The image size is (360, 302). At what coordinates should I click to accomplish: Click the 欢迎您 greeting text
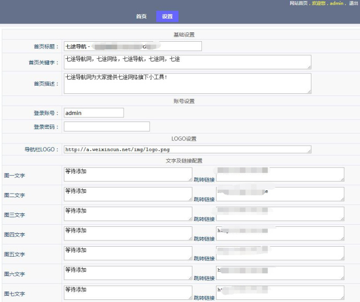(318, 3)
